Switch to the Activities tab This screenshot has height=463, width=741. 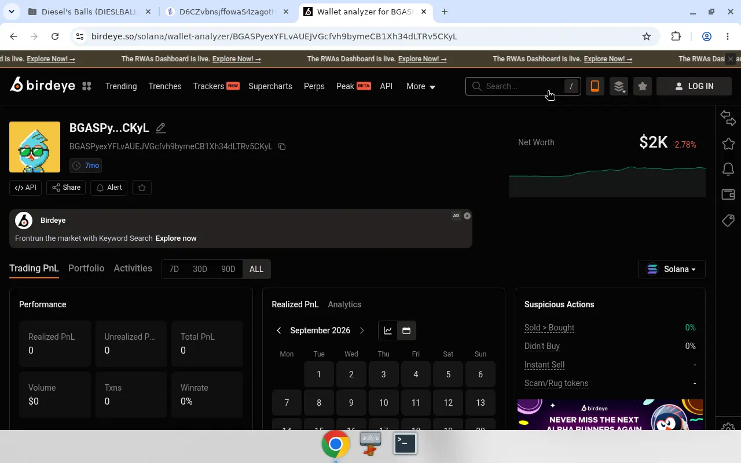[133, 269]
